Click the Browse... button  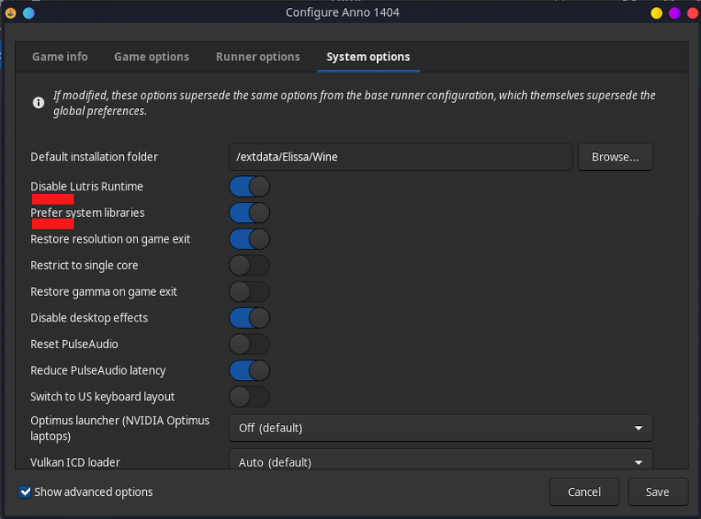tap(615, 157)
